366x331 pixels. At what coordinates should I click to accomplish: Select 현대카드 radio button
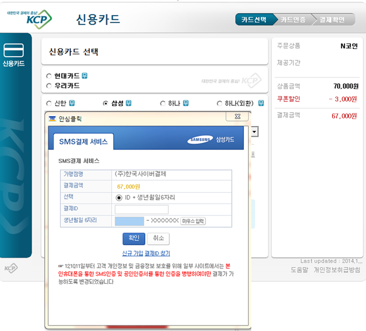(x=49, y=76)
